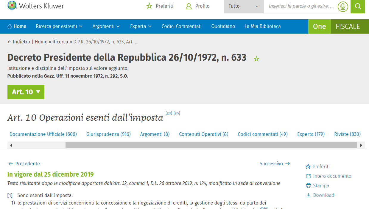Open the Profilo user menu
The image size is (369, 209).
click(197, 6)
